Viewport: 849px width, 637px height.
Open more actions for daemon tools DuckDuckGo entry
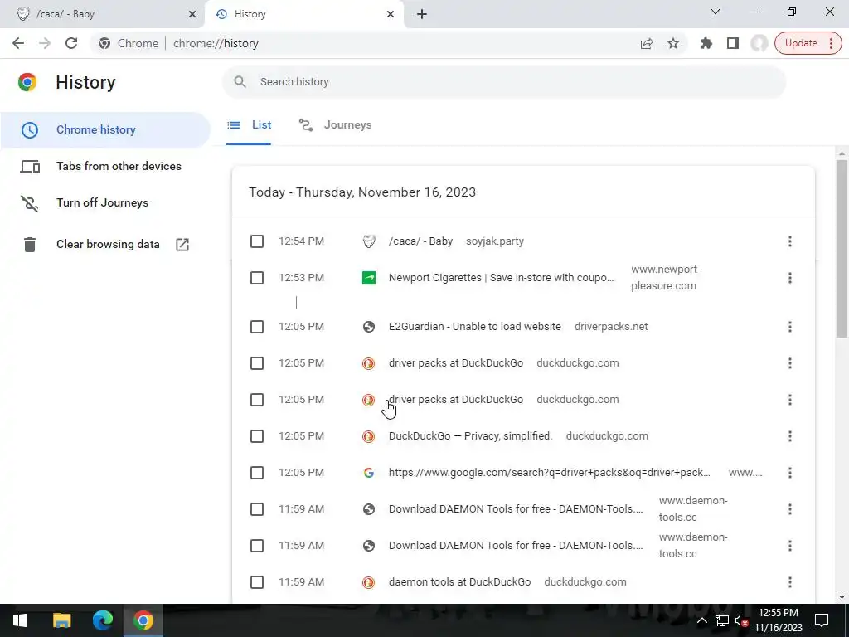(790, 582)
